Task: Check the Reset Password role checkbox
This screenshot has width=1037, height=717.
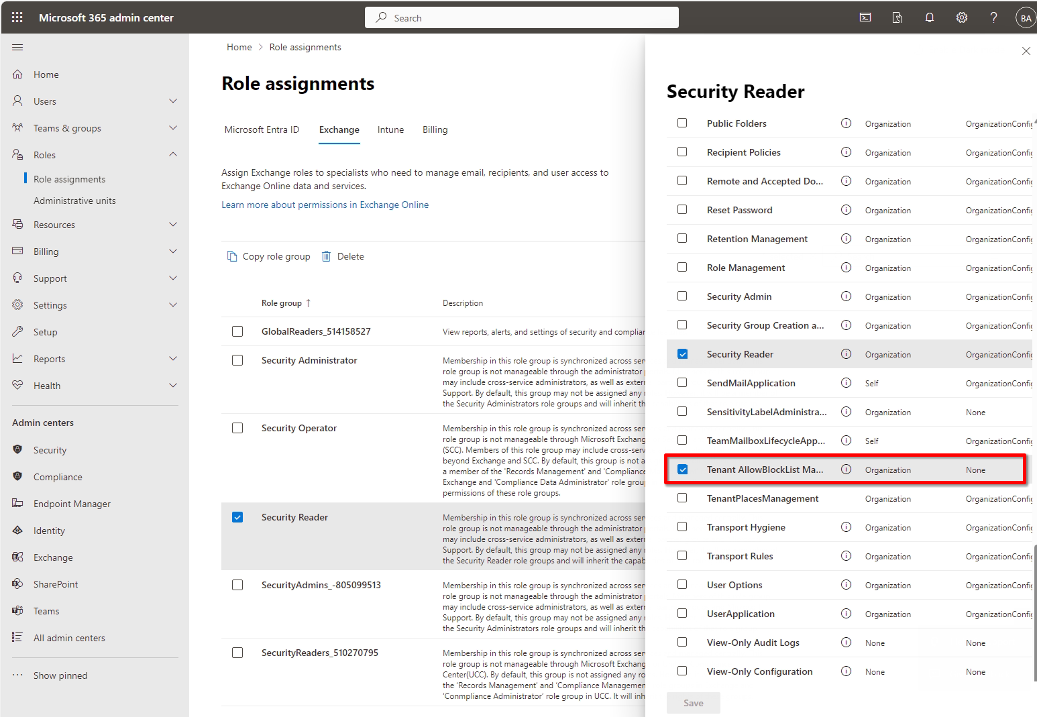Action: pos(682,210)
